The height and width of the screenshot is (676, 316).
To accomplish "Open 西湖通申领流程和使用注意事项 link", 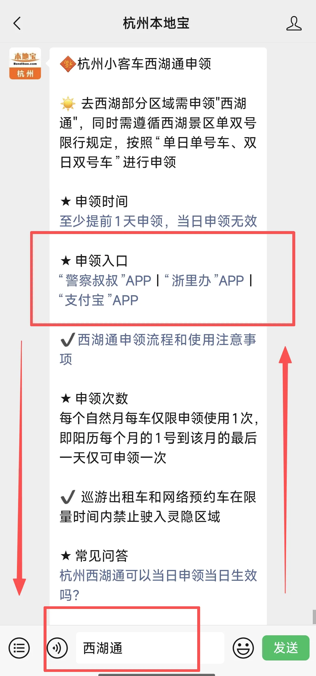I will (158, 349).
